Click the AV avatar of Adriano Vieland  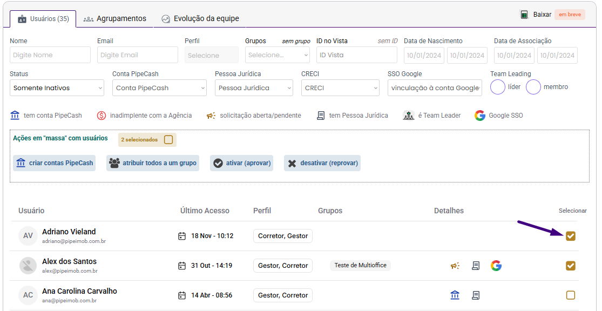pyautogui.click(x=28, y=236)
